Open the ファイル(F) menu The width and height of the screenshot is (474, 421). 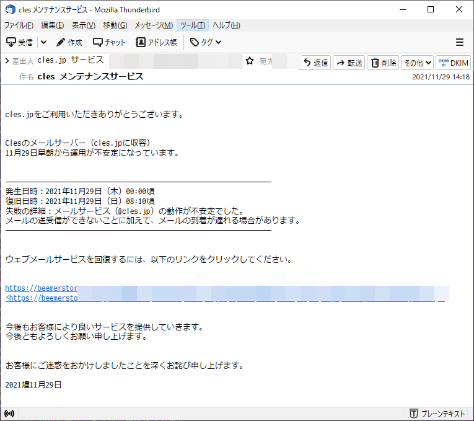[19, 25]
